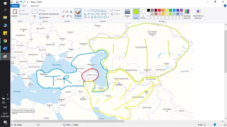
Task: Click Yeniden boyutlandır resize button
Action: click(49, 14)
